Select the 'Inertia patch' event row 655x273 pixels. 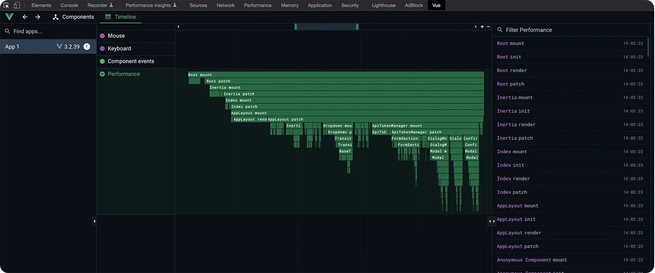pyautogui.click(x=569, y=138)
